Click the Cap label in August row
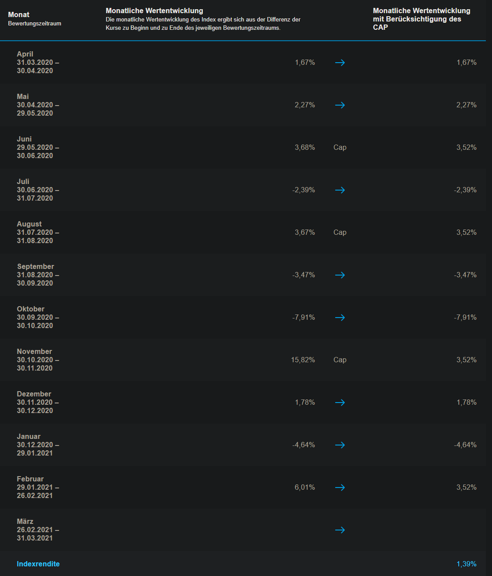Image resolution: width=492 pixels, height=576 pixels. click(x=340, y=233)
